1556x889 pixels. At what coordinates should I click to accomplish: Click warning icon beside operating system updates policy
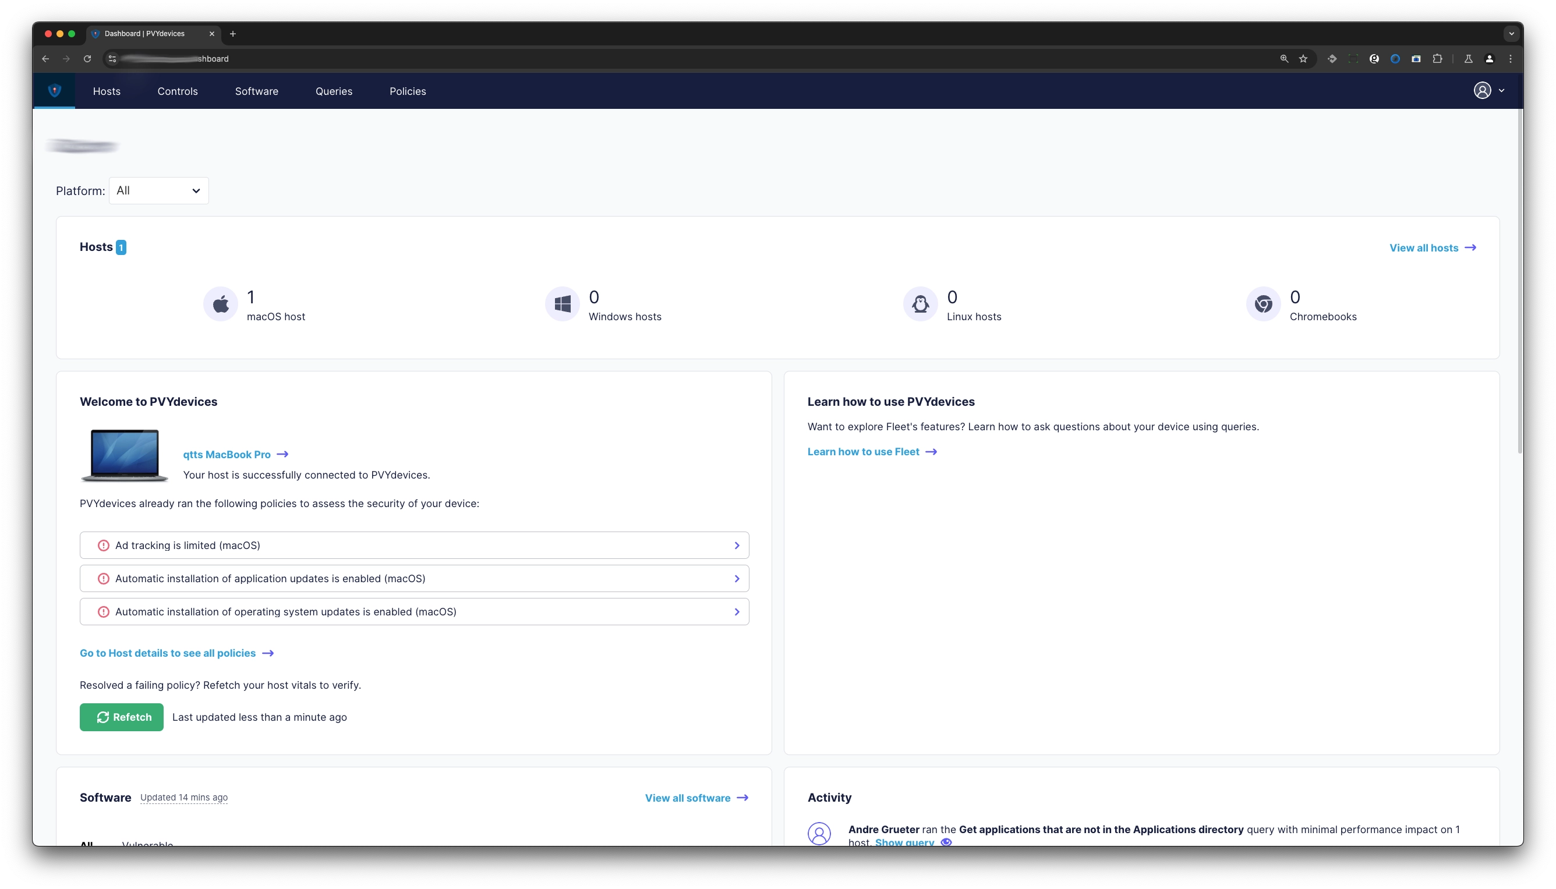(103, 611)
